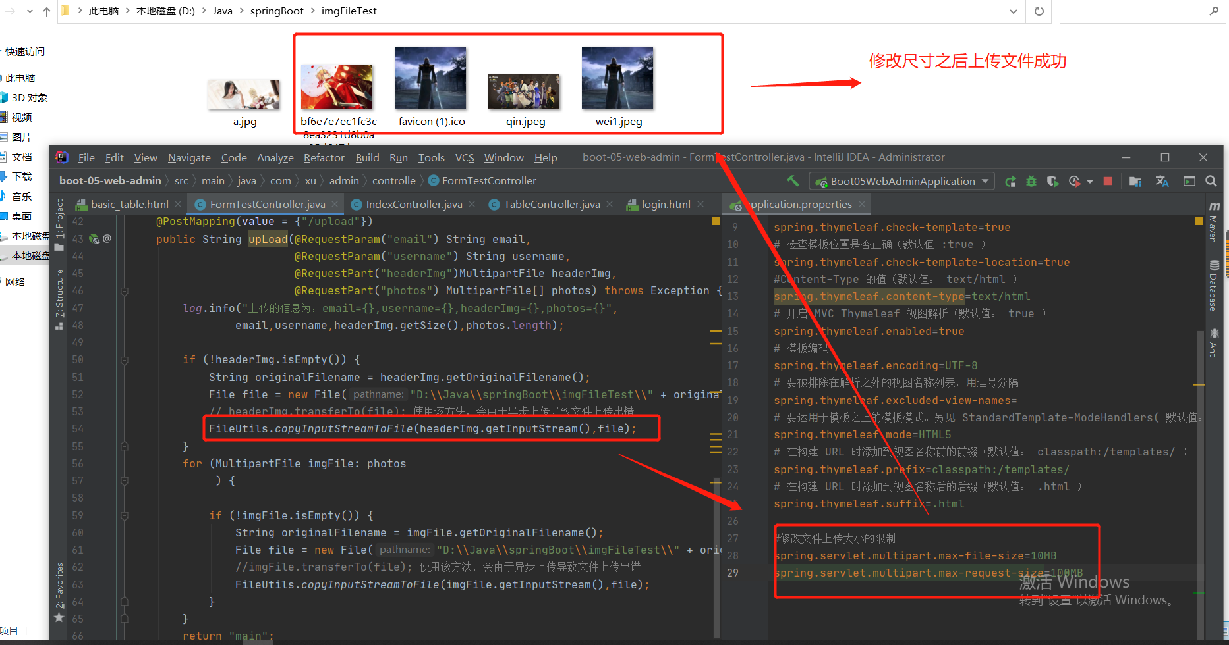Expand the Explorer address history dropdown
This screenshot has height=645, width=1229.
pos(1013,11)
